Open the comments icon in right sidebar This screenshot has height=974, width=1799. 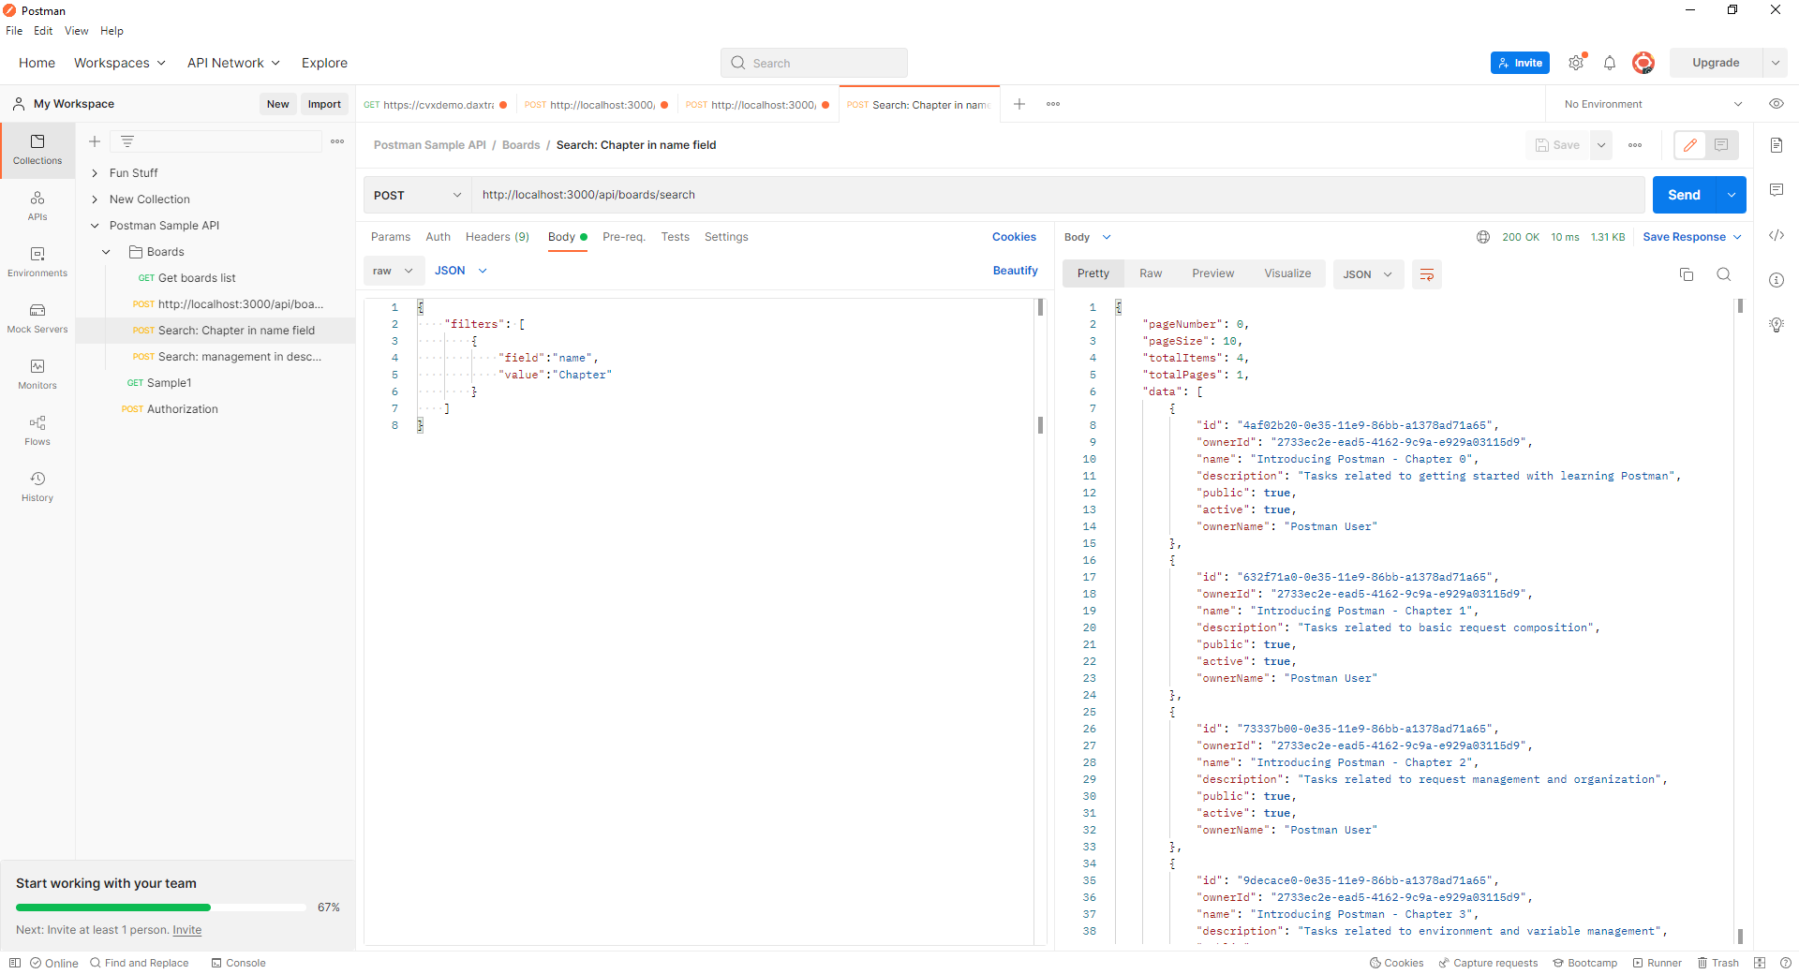(x=1777, y=190)
